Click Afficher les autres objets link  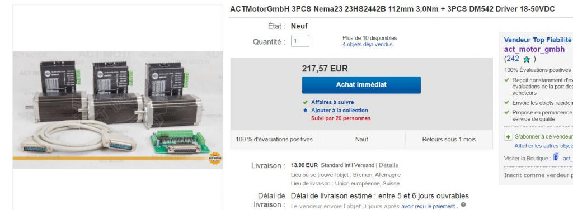(543, 146)
